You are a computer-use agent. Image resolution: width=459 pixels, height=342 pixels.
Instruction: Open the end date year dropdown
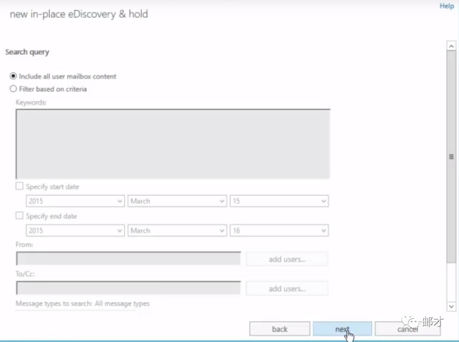(75, 231)
